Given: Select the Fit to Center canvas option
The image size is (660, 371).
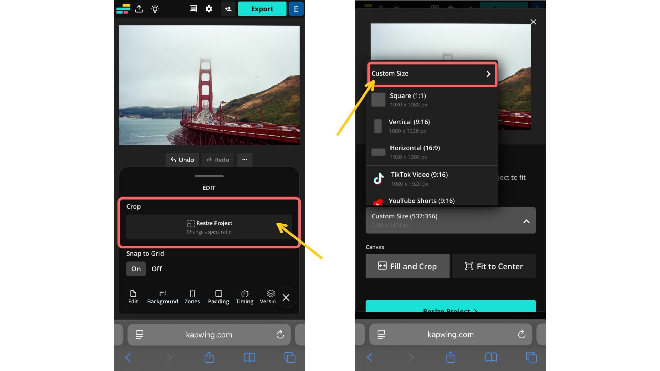Looking at the screenshot, I should (x=494, y=266).
